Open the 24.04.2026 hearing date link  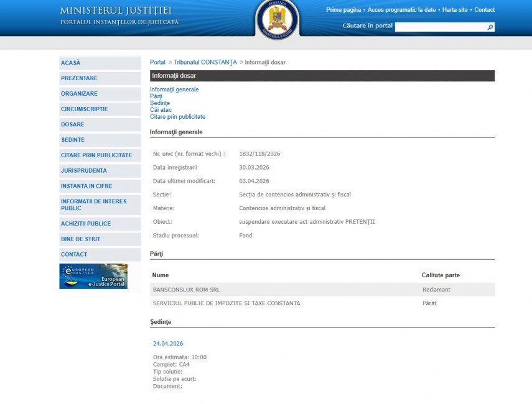pos(168,344)
